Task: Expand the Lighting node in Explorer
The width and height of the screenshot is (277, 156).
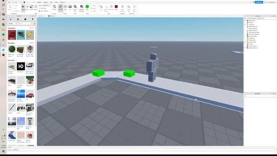Action: tap(245, 24)
